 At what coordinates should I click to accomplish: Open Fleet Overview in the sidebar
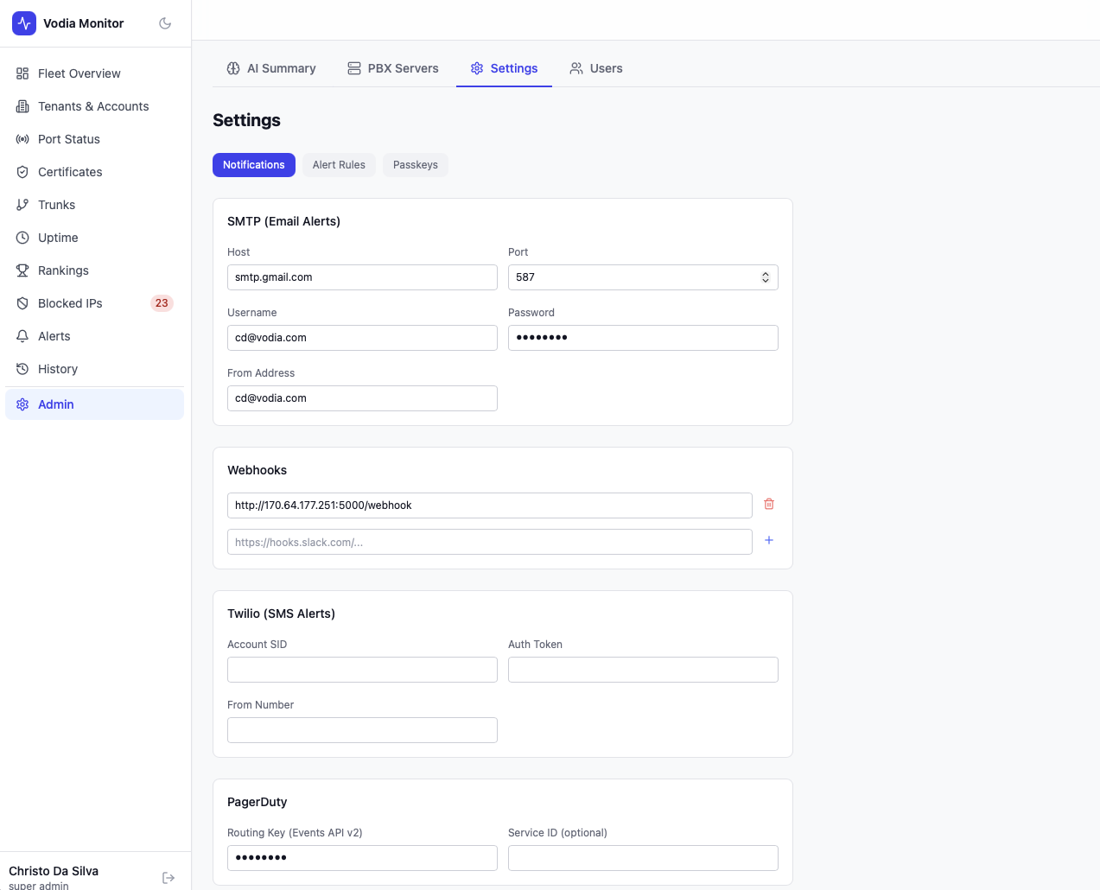pos(79,73)
